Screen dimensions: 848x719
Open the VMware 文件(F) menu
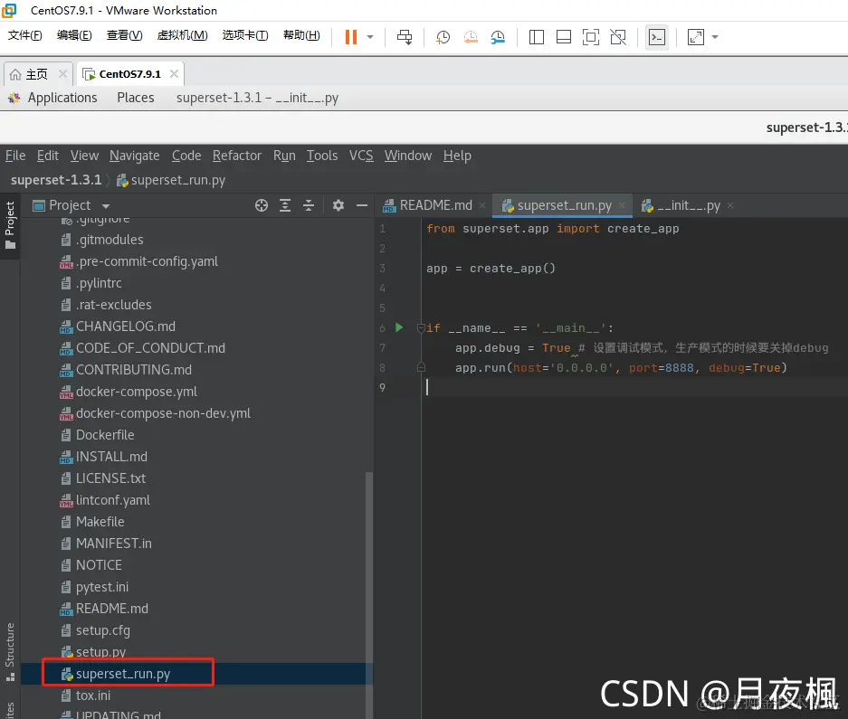click(24, 35)
